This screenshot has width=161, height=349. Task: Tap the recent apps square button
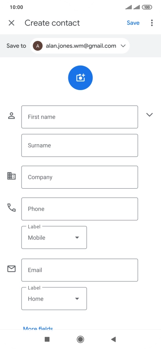pos(47,339)
